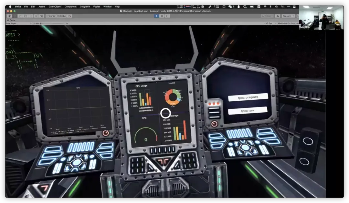Select the Move tool
The image size is (349, 203).
[15, 16]
